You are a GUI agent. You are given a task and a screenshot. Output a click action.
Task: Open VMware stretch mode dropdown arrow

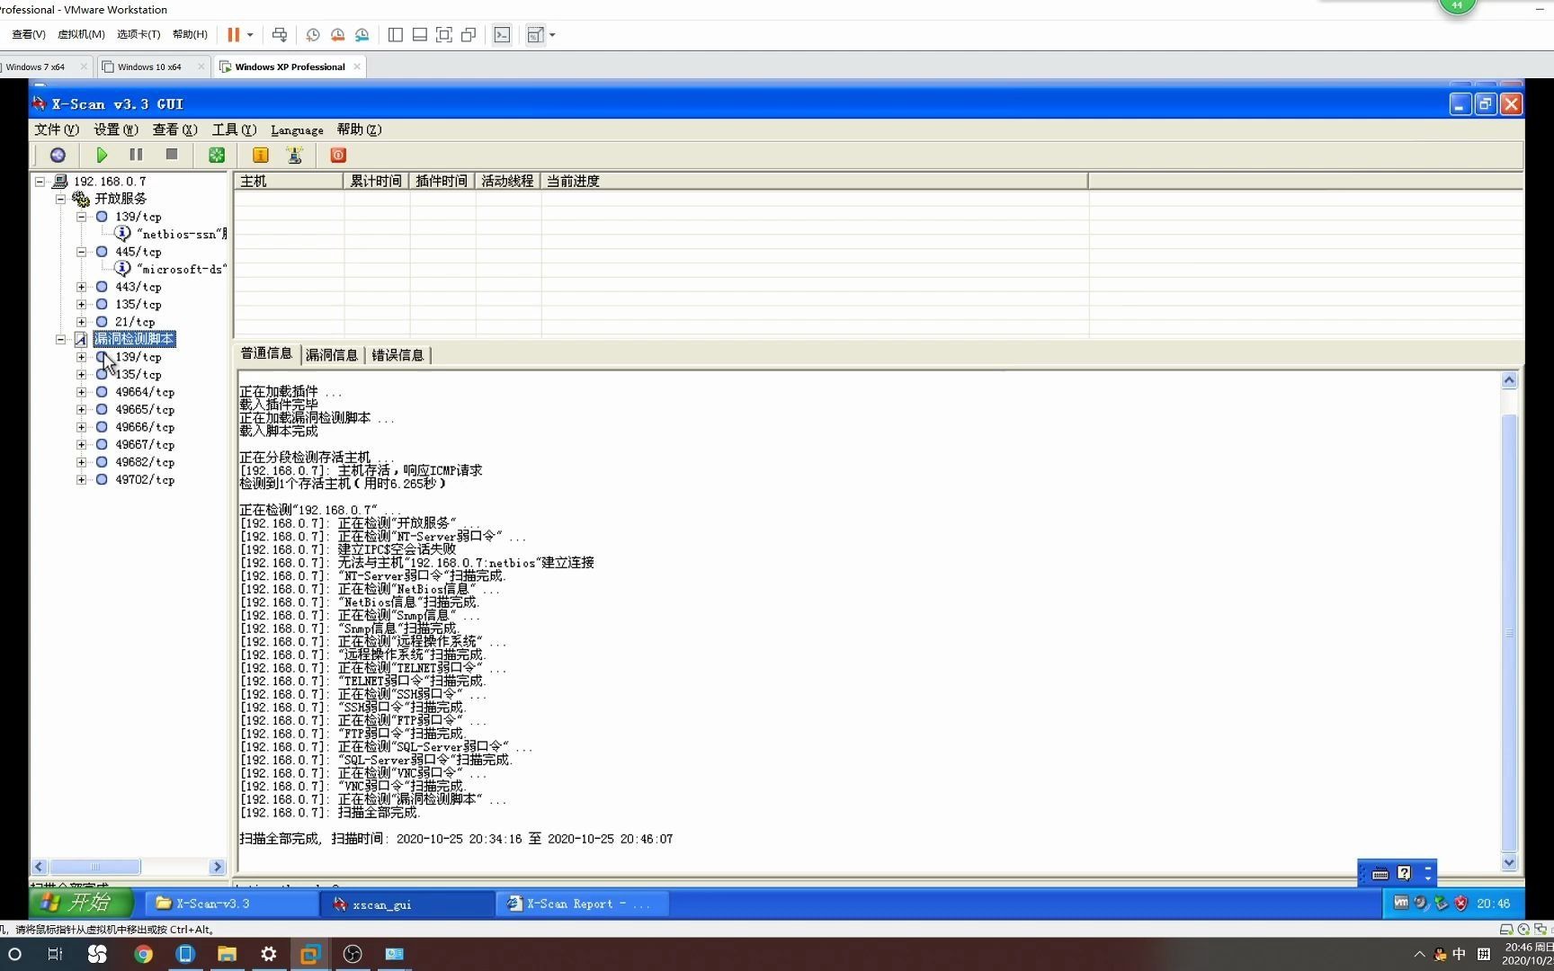coord(552,35)
